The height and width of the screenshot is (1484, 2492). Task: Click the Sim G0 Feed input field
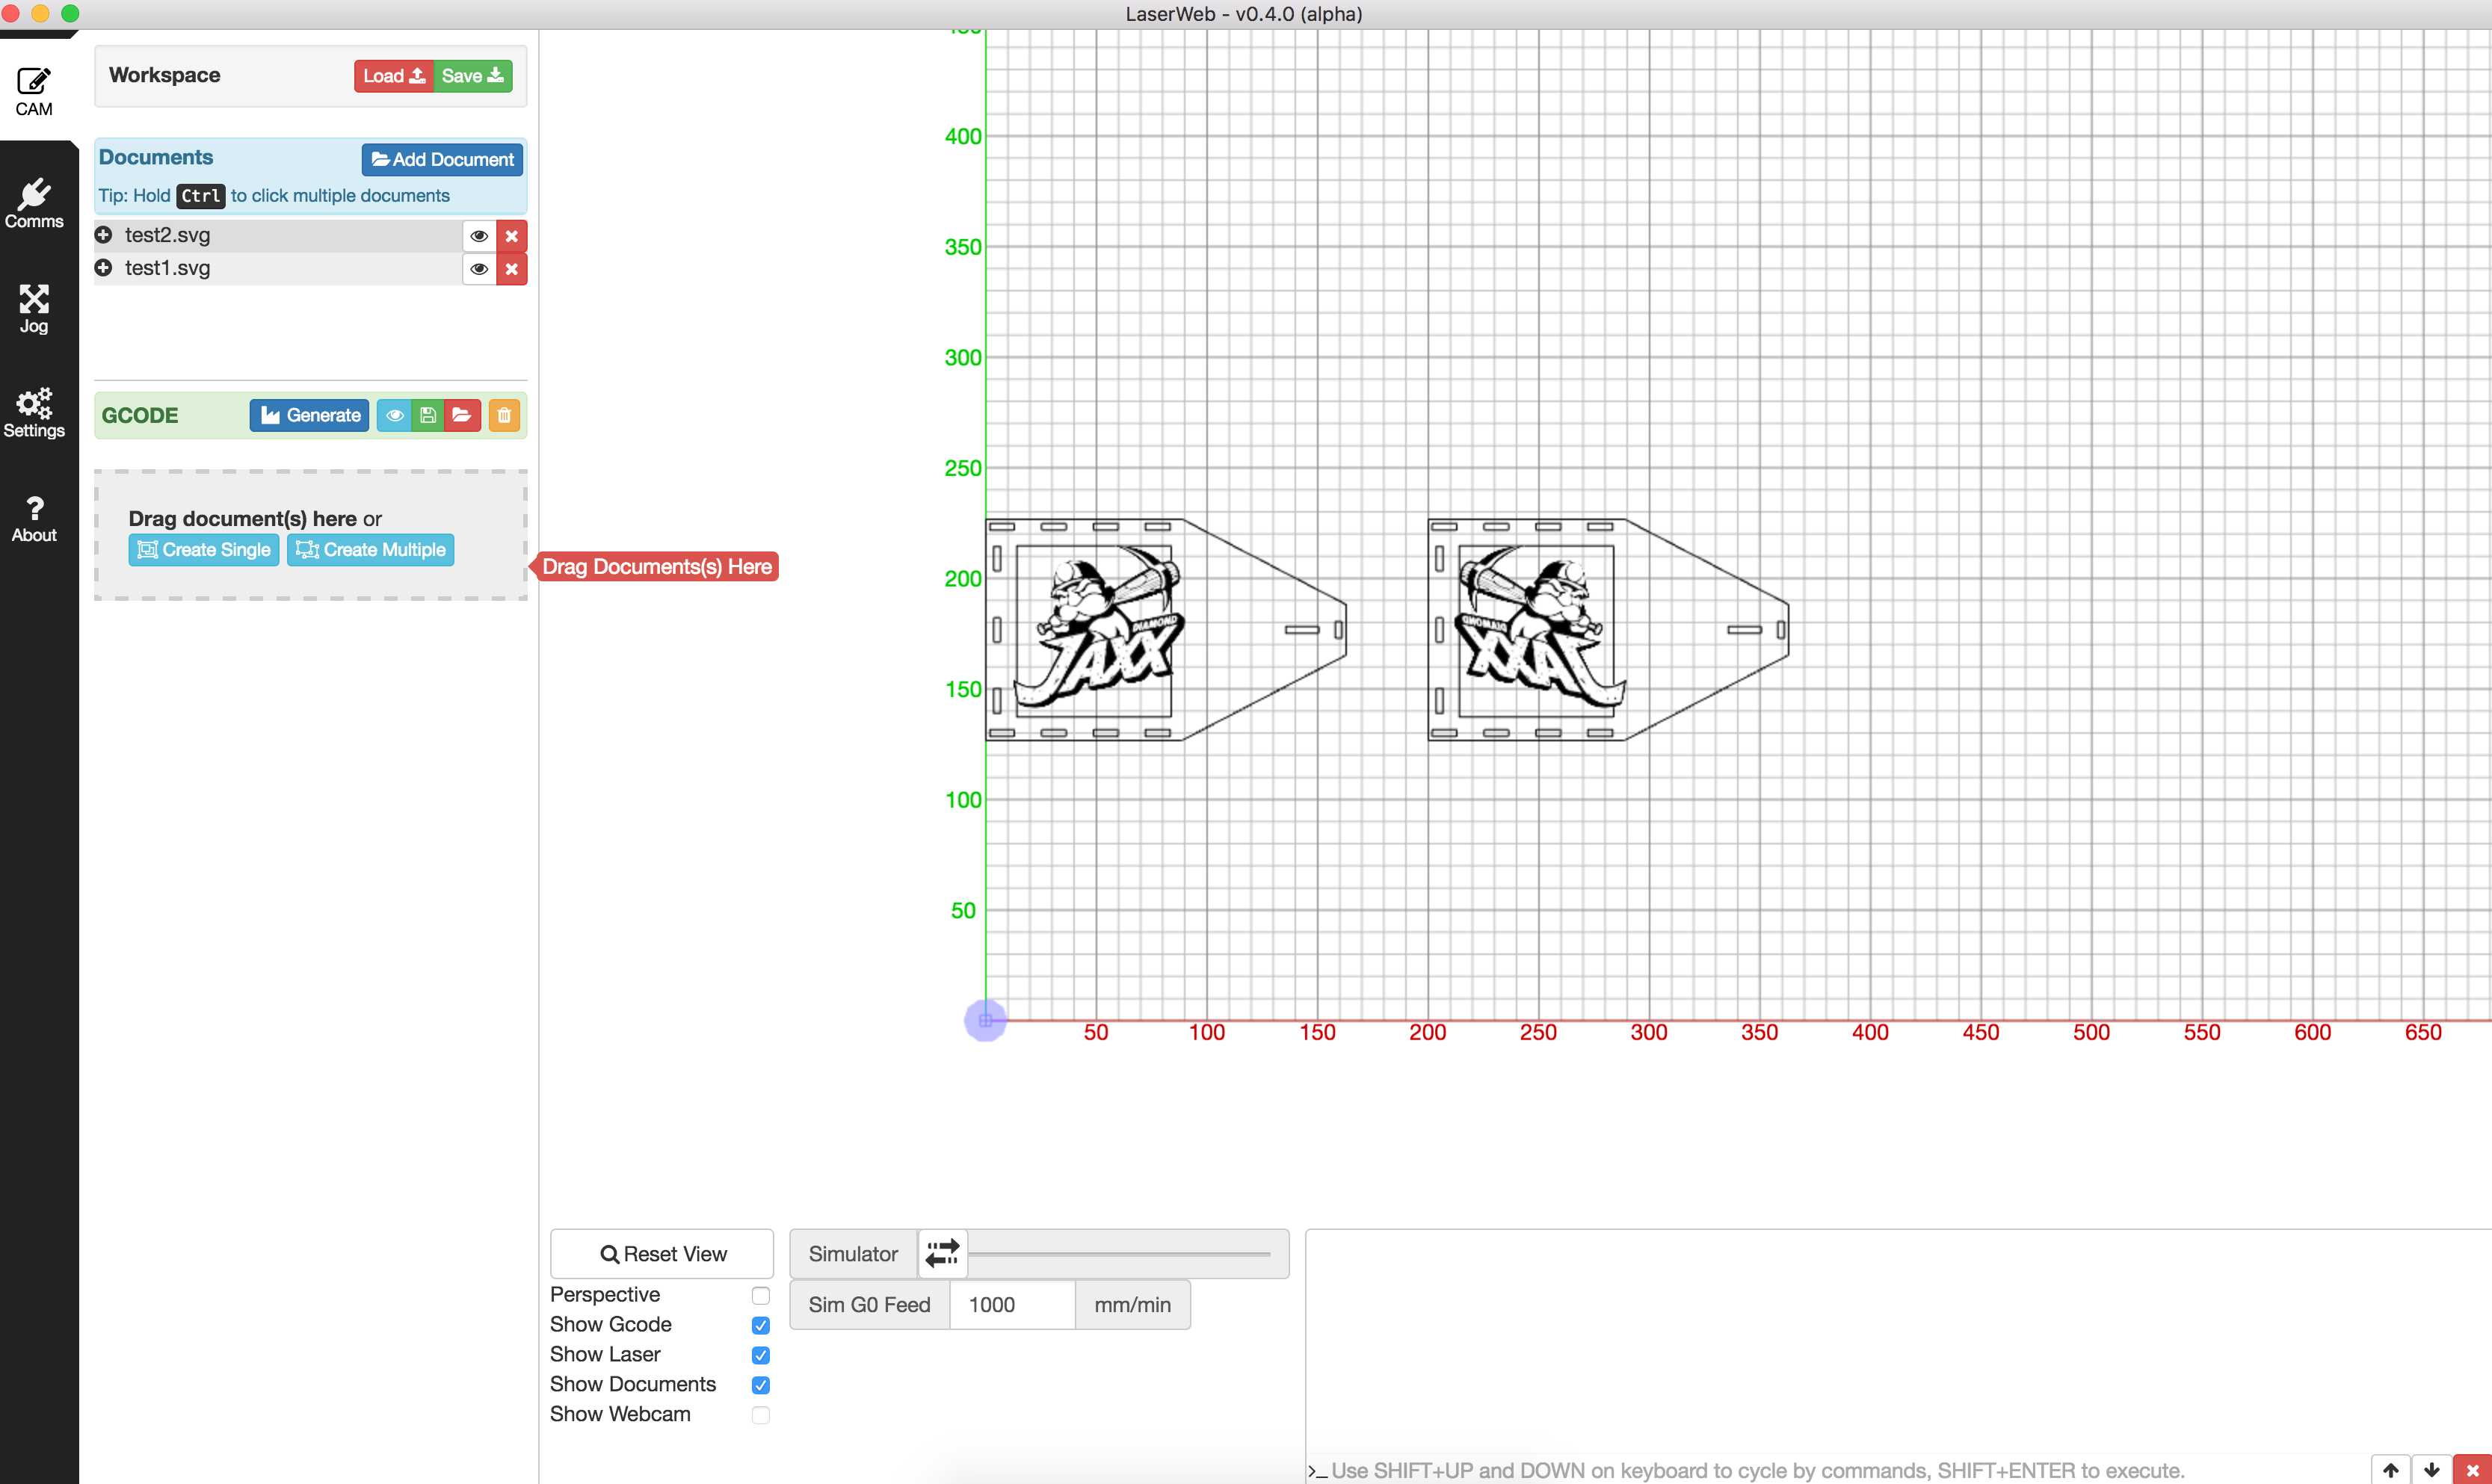[1011, 1304]
